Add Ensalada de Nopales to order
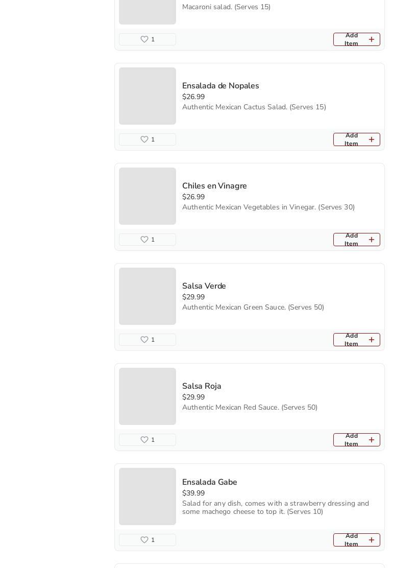This screenshot has width=393, height=568. pyautogui.click(x=356, y=139)
